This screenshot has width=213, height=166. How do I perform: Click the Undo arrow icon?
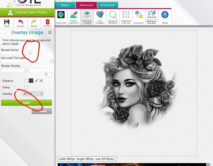(x=20, y=23)
